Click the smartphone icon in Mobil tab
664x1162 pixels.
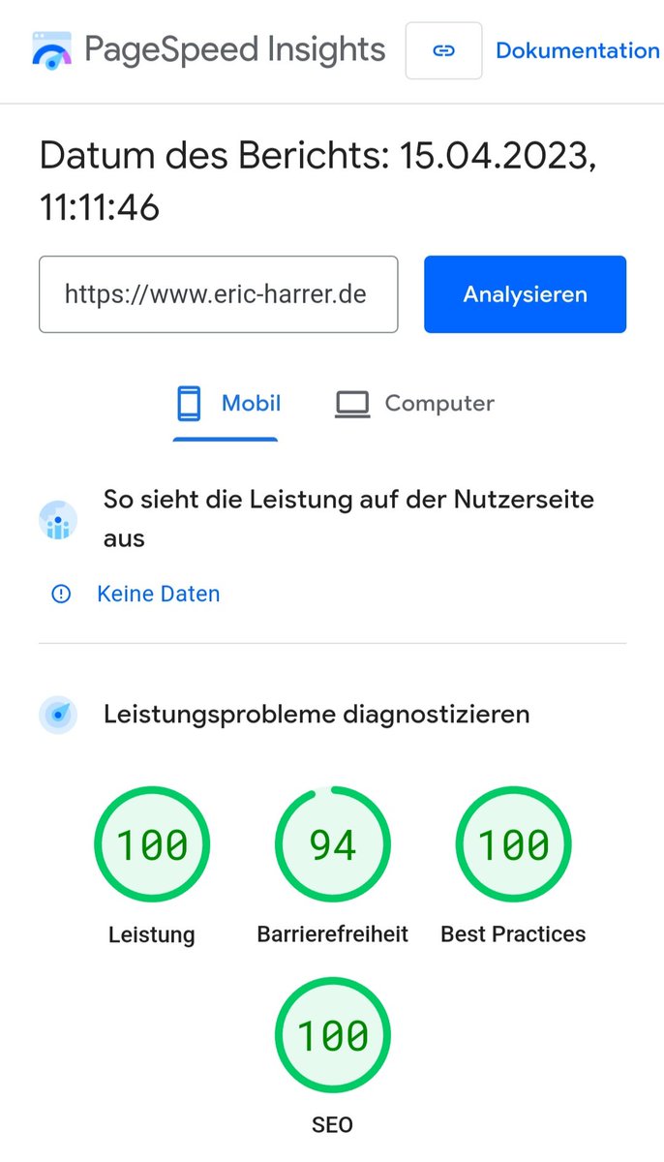point(189,404)
